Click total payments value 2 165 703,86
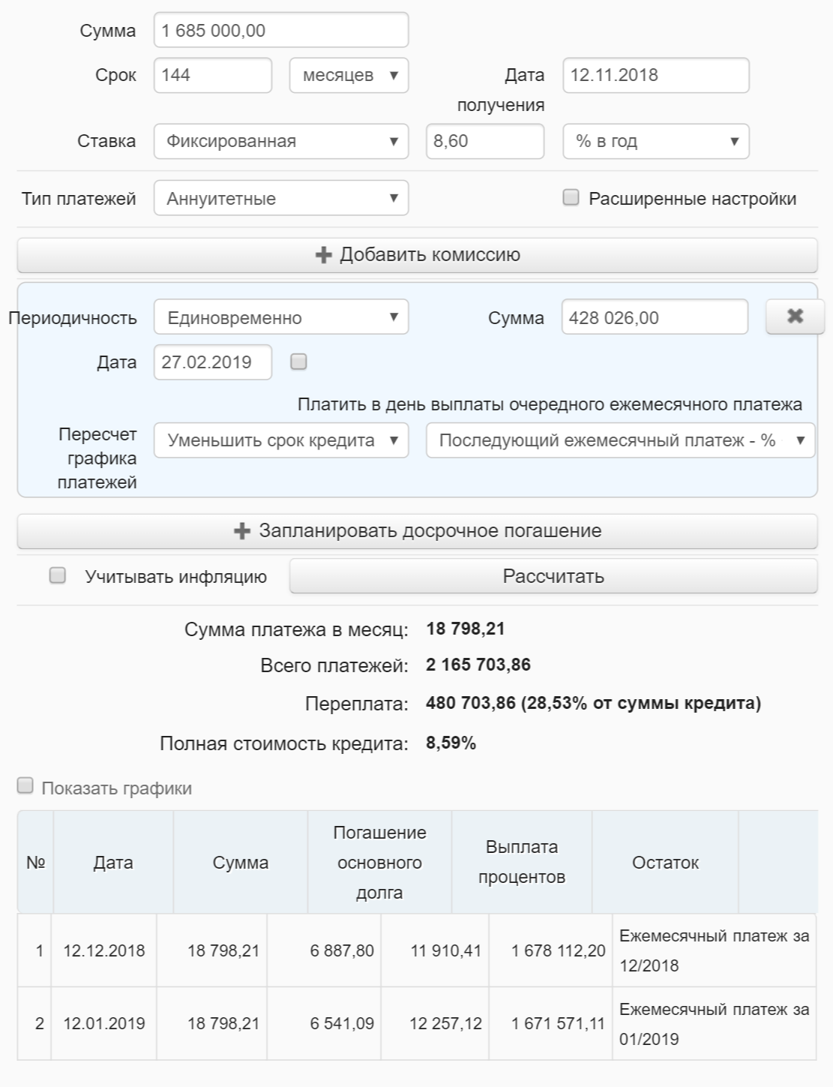Image resolution: width=833 pixels, height=1087 pixels. [478, 665]
